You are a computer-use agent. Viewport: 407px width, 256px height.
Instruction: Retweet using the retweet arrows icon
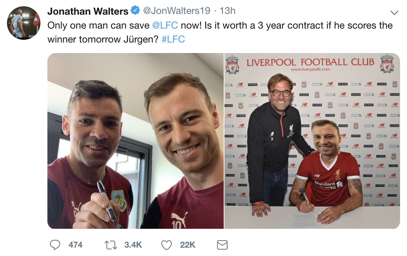coord(110,245)
